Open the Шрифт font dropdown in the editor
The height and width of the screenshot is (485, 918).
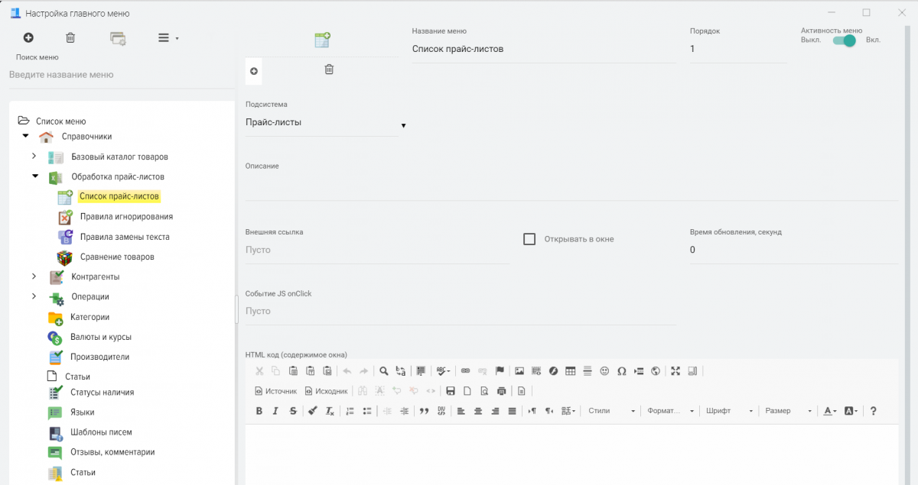729,411
